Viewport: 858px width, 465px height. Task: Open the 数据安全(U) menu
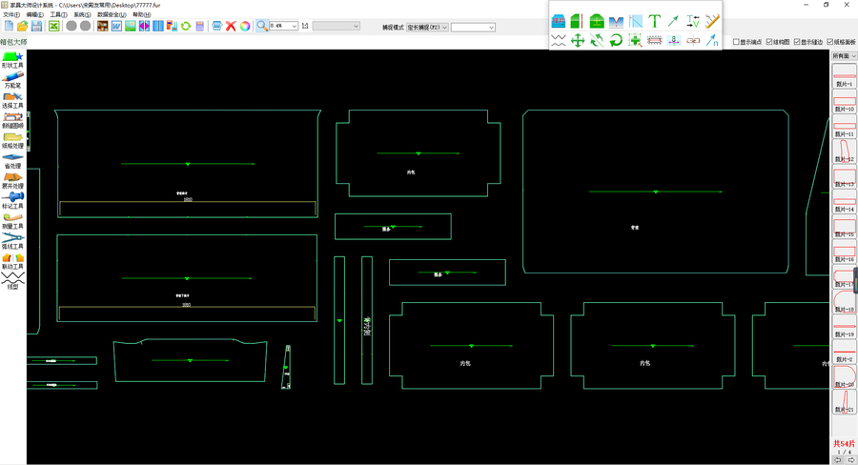pos(112,14)
